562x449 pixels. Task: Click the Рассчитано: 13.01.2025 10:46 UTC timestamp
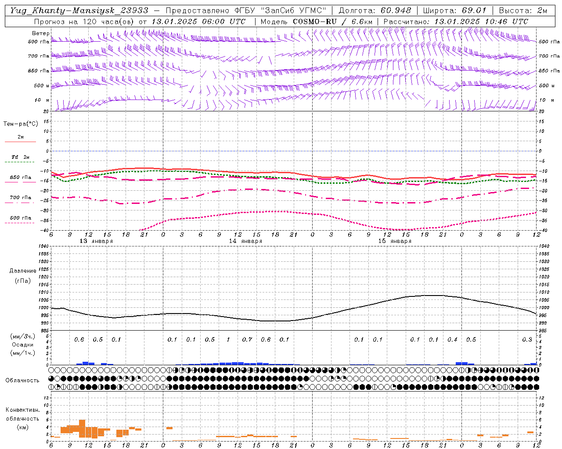pos(456,21)
